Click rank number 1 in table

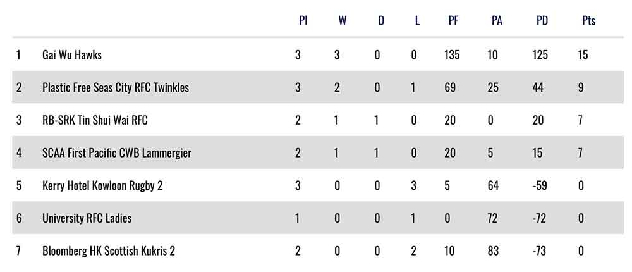pyautogui.click(x=18, y=55)
